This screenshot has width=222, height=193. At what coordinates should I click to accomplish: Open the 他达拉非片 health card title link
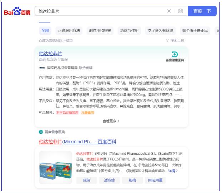tap(51, 54)
